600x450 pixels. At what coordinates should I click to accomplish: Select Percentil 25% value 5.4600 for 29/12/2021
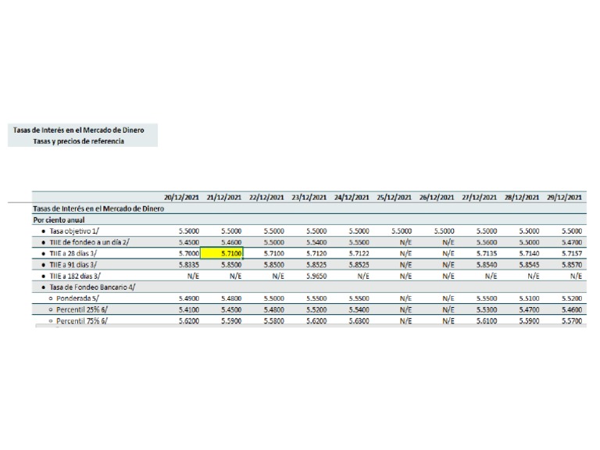point(572,309)
